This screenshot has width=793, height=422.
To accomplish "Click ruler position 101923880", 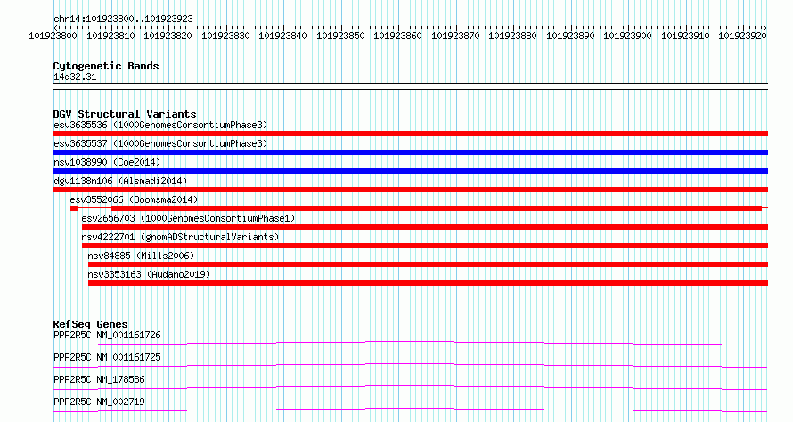I will click(x=512, y=36).
